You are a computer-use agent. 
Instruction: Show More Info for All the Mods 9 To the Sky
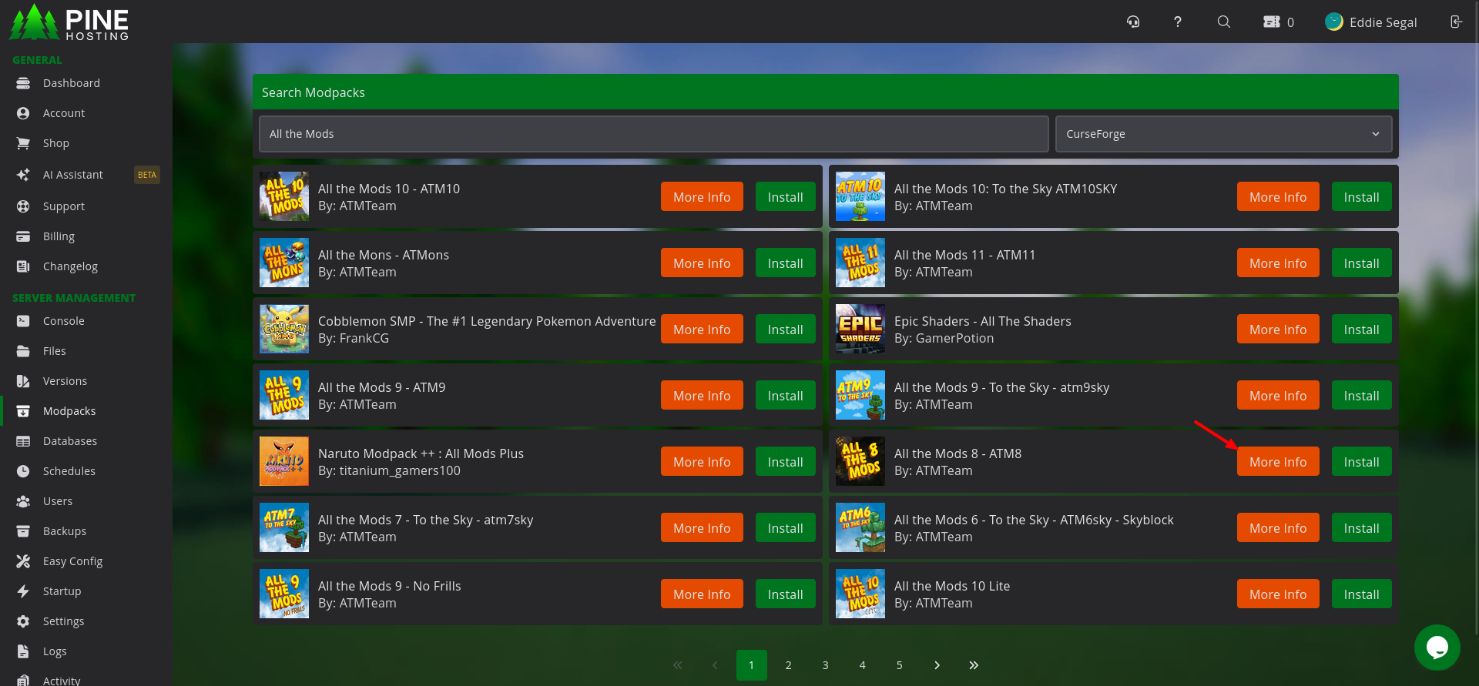click(1278, 396)
